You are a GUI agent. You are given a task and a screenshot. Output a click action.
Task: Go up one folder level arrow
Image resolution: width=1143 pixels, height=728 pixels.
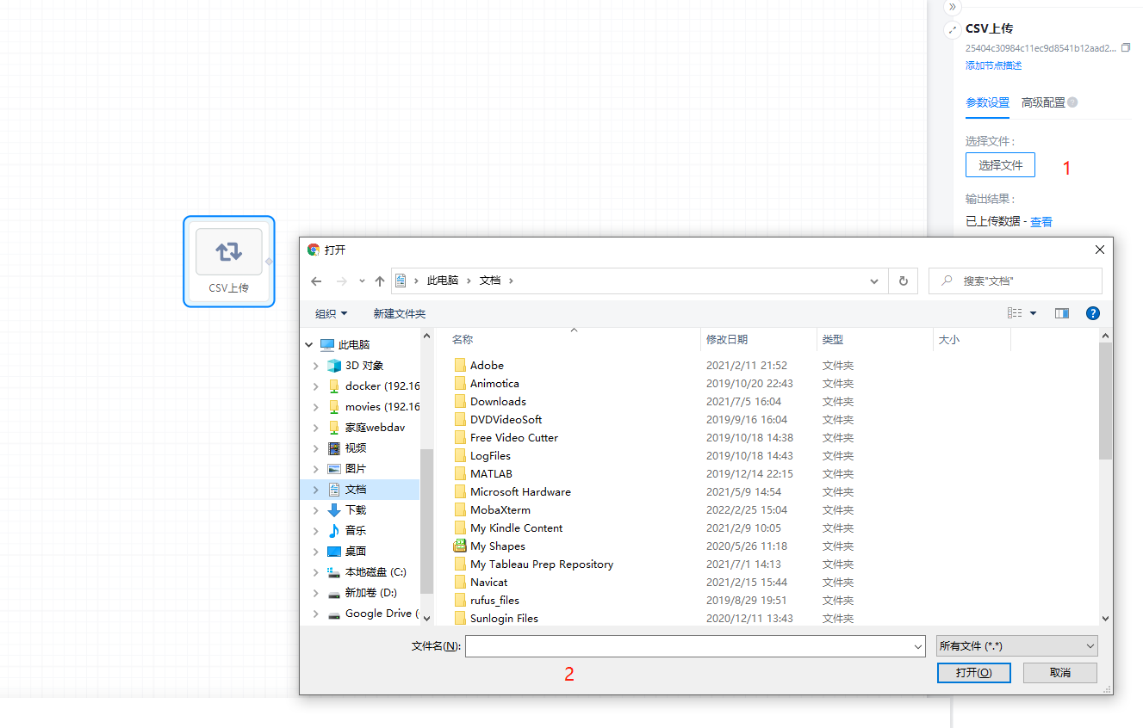pos(380,281)
